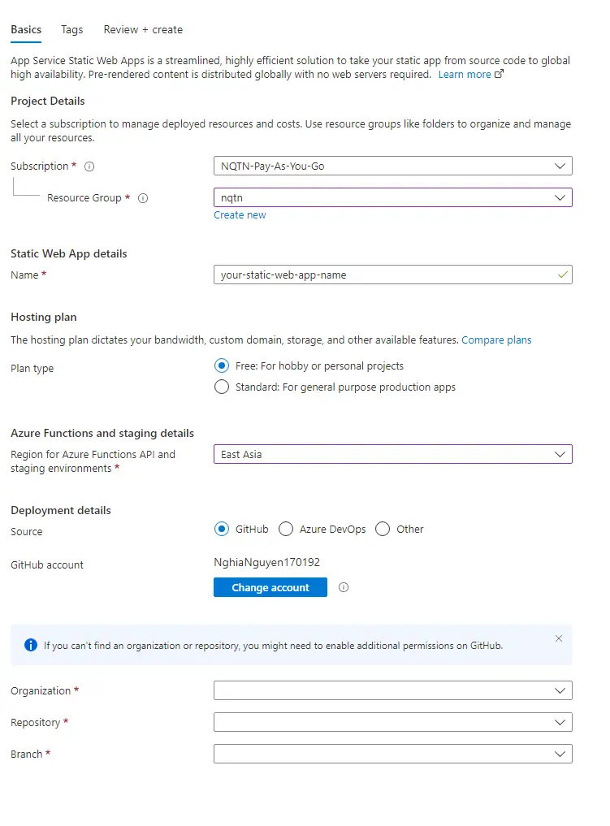
Task: Click the external link icon after Learn more
Action: 497,73
